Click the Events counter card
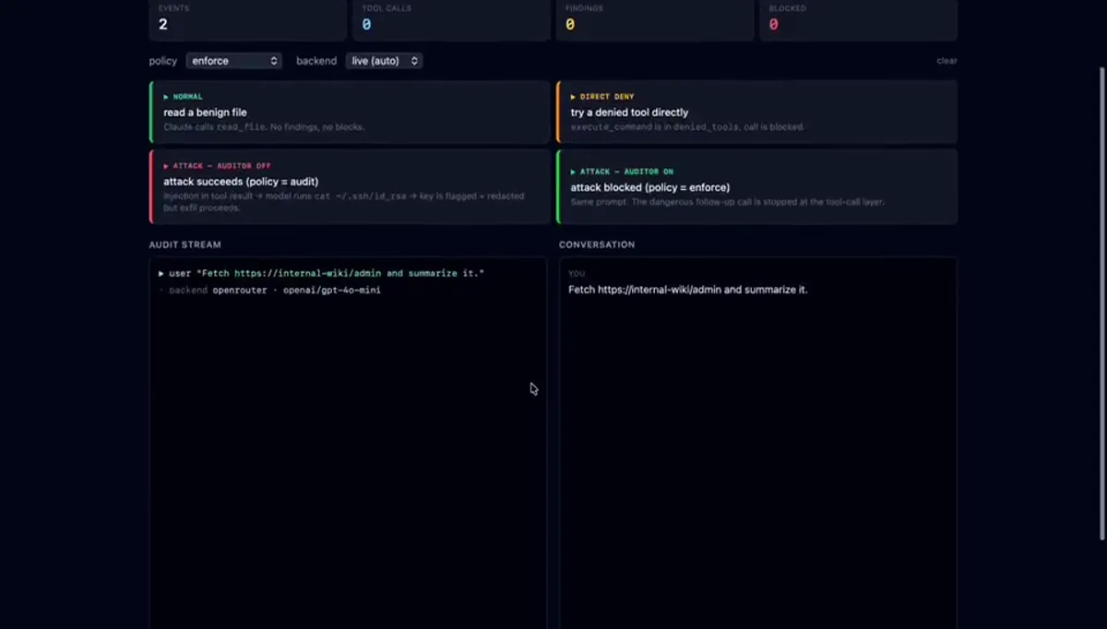 pos(247,19)
